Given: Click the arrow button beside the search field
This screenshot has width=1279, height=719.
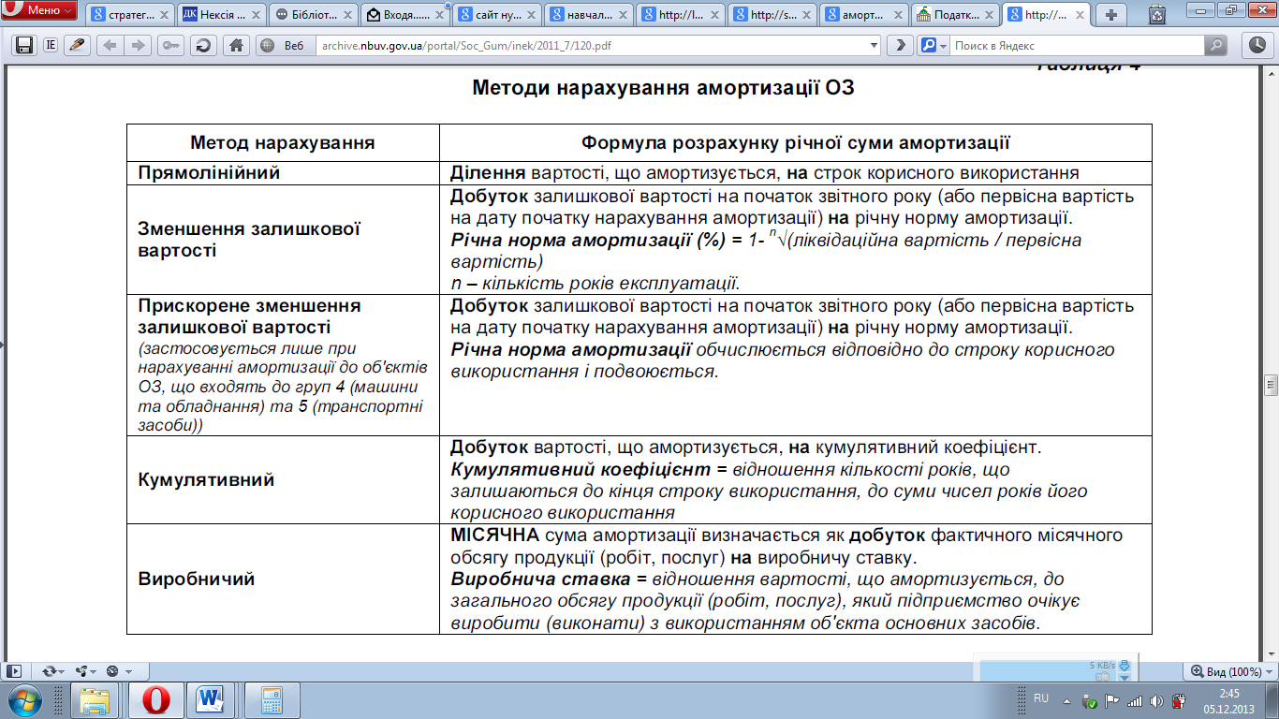Looking at the screenshot, I should [x=900, y=46].
